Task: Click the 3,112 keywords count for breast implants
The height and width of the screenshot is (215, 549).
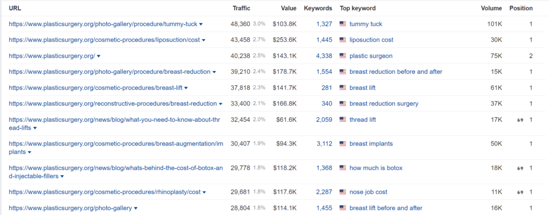Action: [x=324, y=144]
